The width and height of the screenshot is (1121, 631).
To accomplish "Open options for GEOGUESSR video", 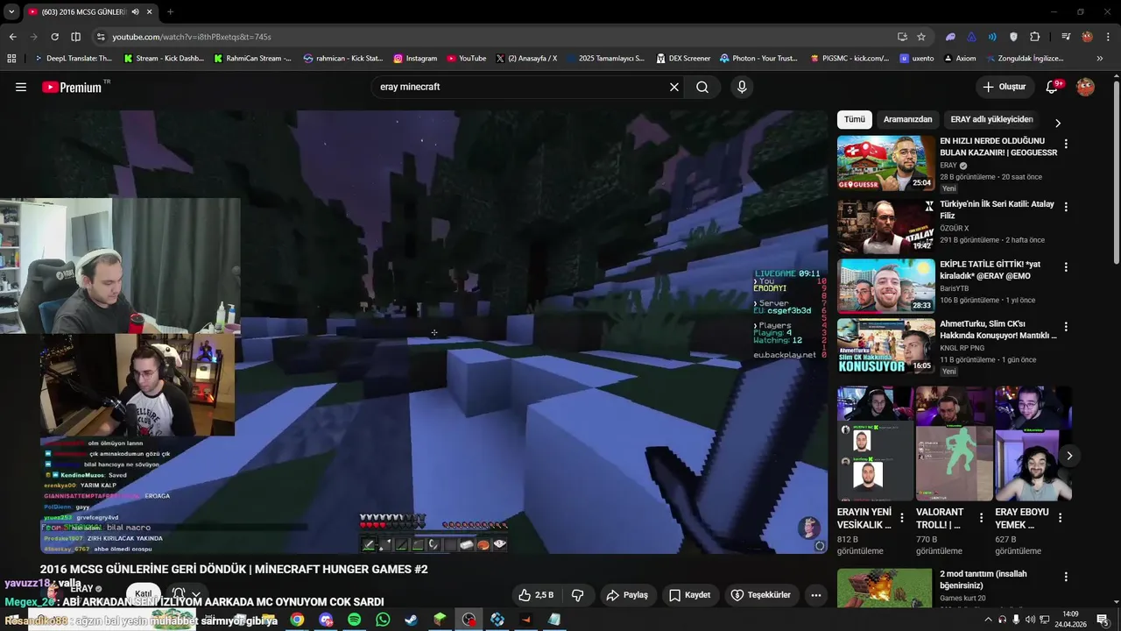I will pyautogui.click(x=1066, y=144).
